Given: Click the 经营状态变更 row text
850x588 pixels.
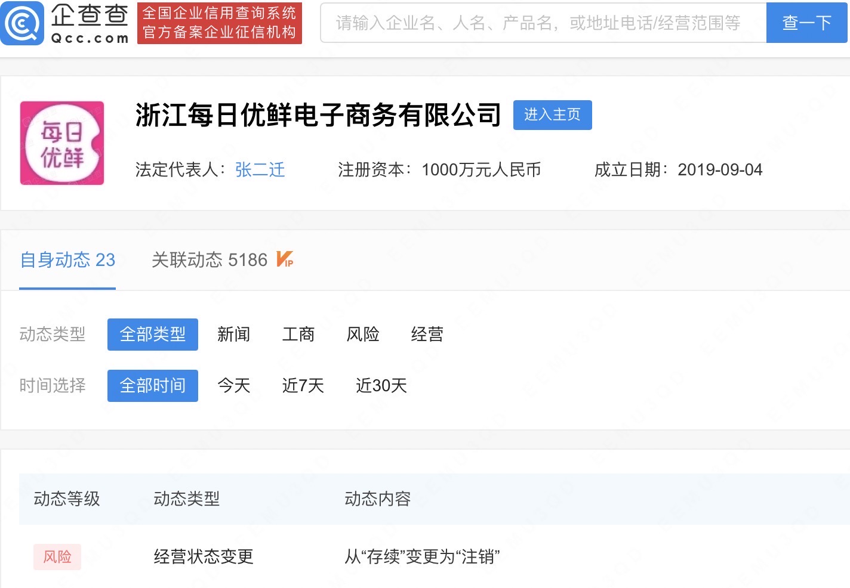Looking at the screenshot, I should [x=204, y=557].
